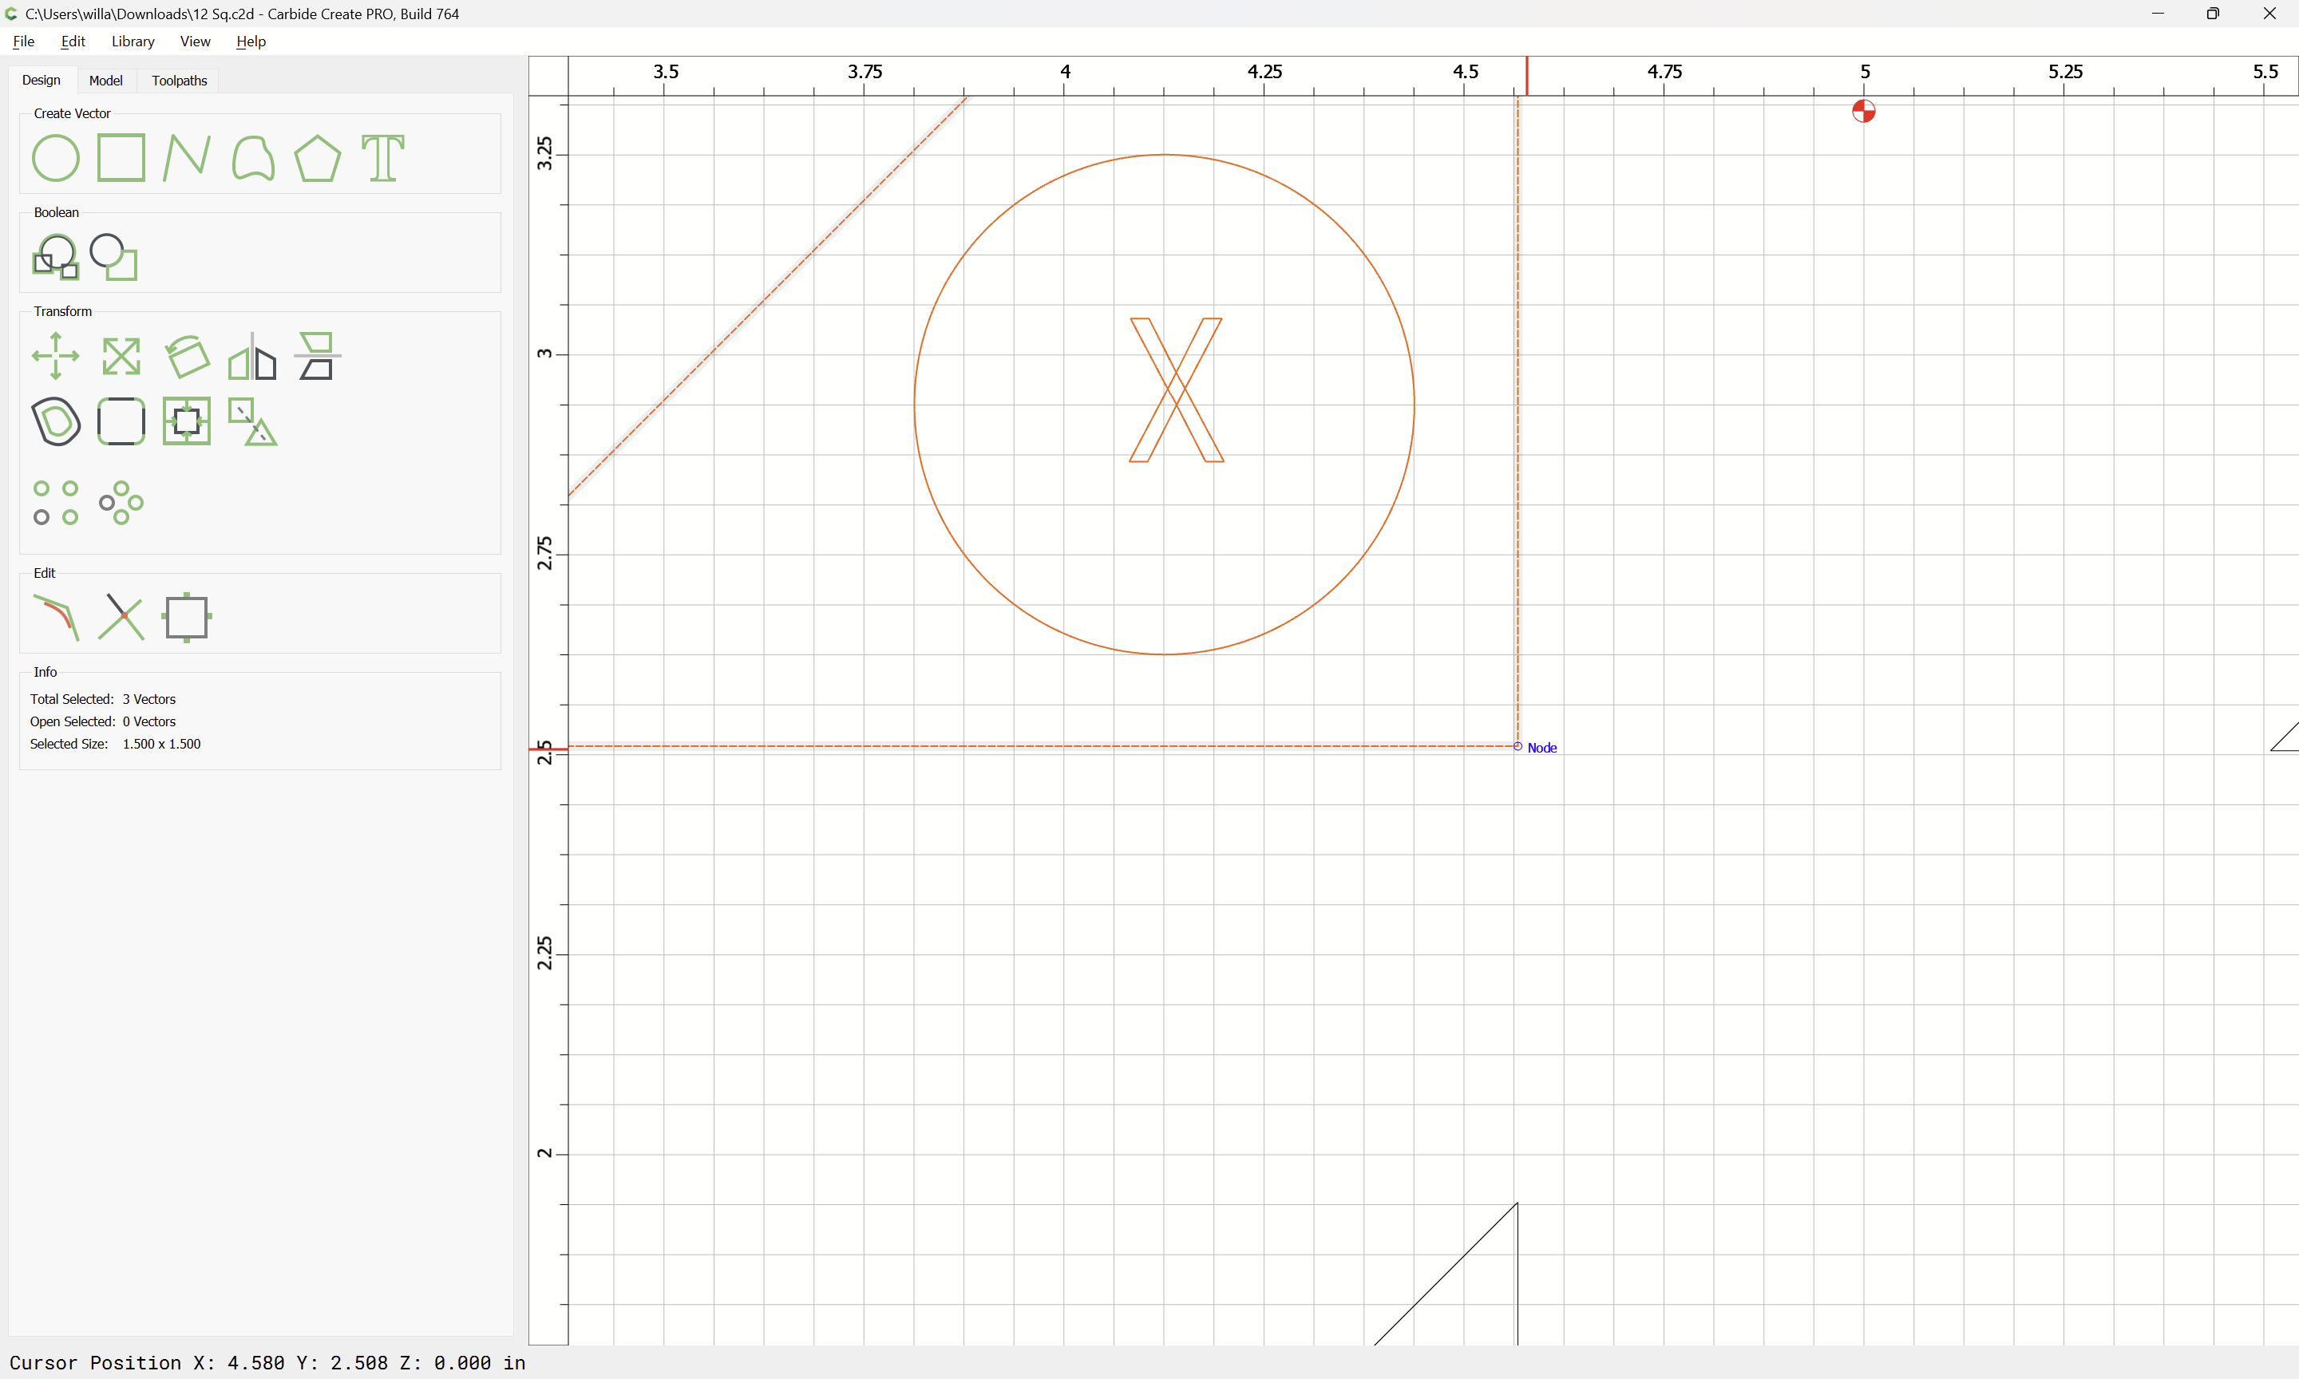The width and height of the screenshot is (2299, 1379).
Task: Open the Center/Fit to stock tool
Action: [x=187, y=421]
